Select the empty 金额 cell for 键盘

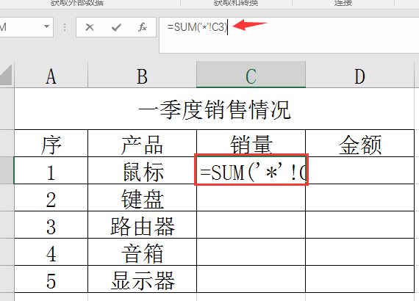(x=360, y=197)
